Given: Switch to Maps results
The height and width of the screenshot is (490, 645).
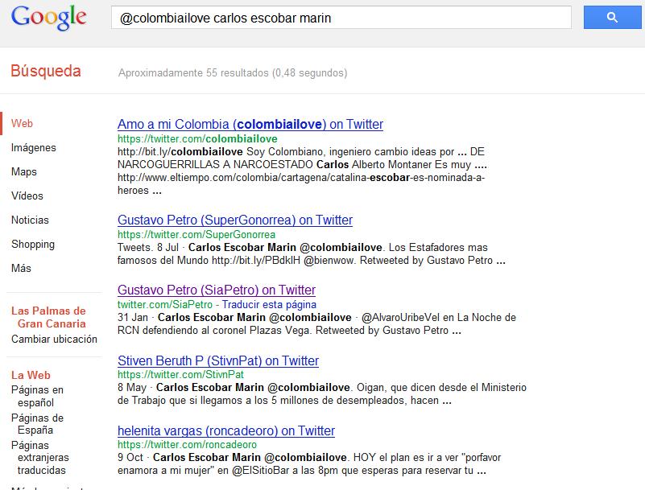Looking at the screenshot, I should tap(24, 172).
